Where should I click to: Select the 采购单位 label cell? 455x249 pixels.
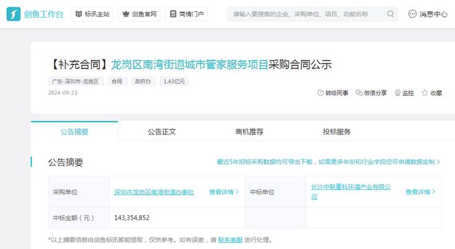click(x=79, y=192)
